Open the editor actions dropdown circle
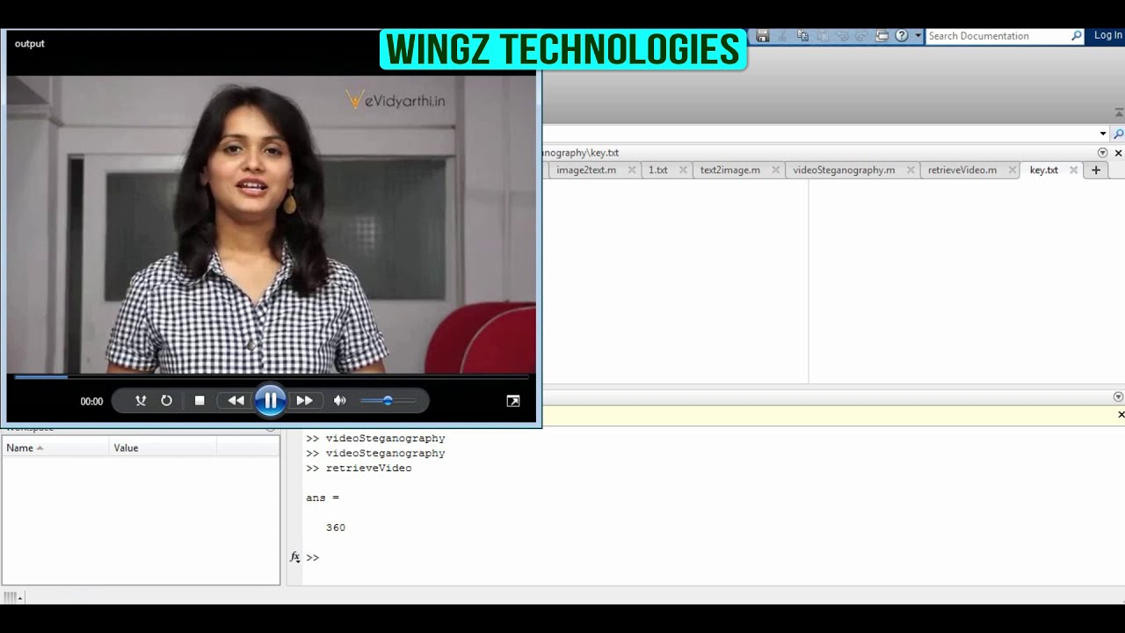The image size is (1125, 633). (x=1103, y=153)
